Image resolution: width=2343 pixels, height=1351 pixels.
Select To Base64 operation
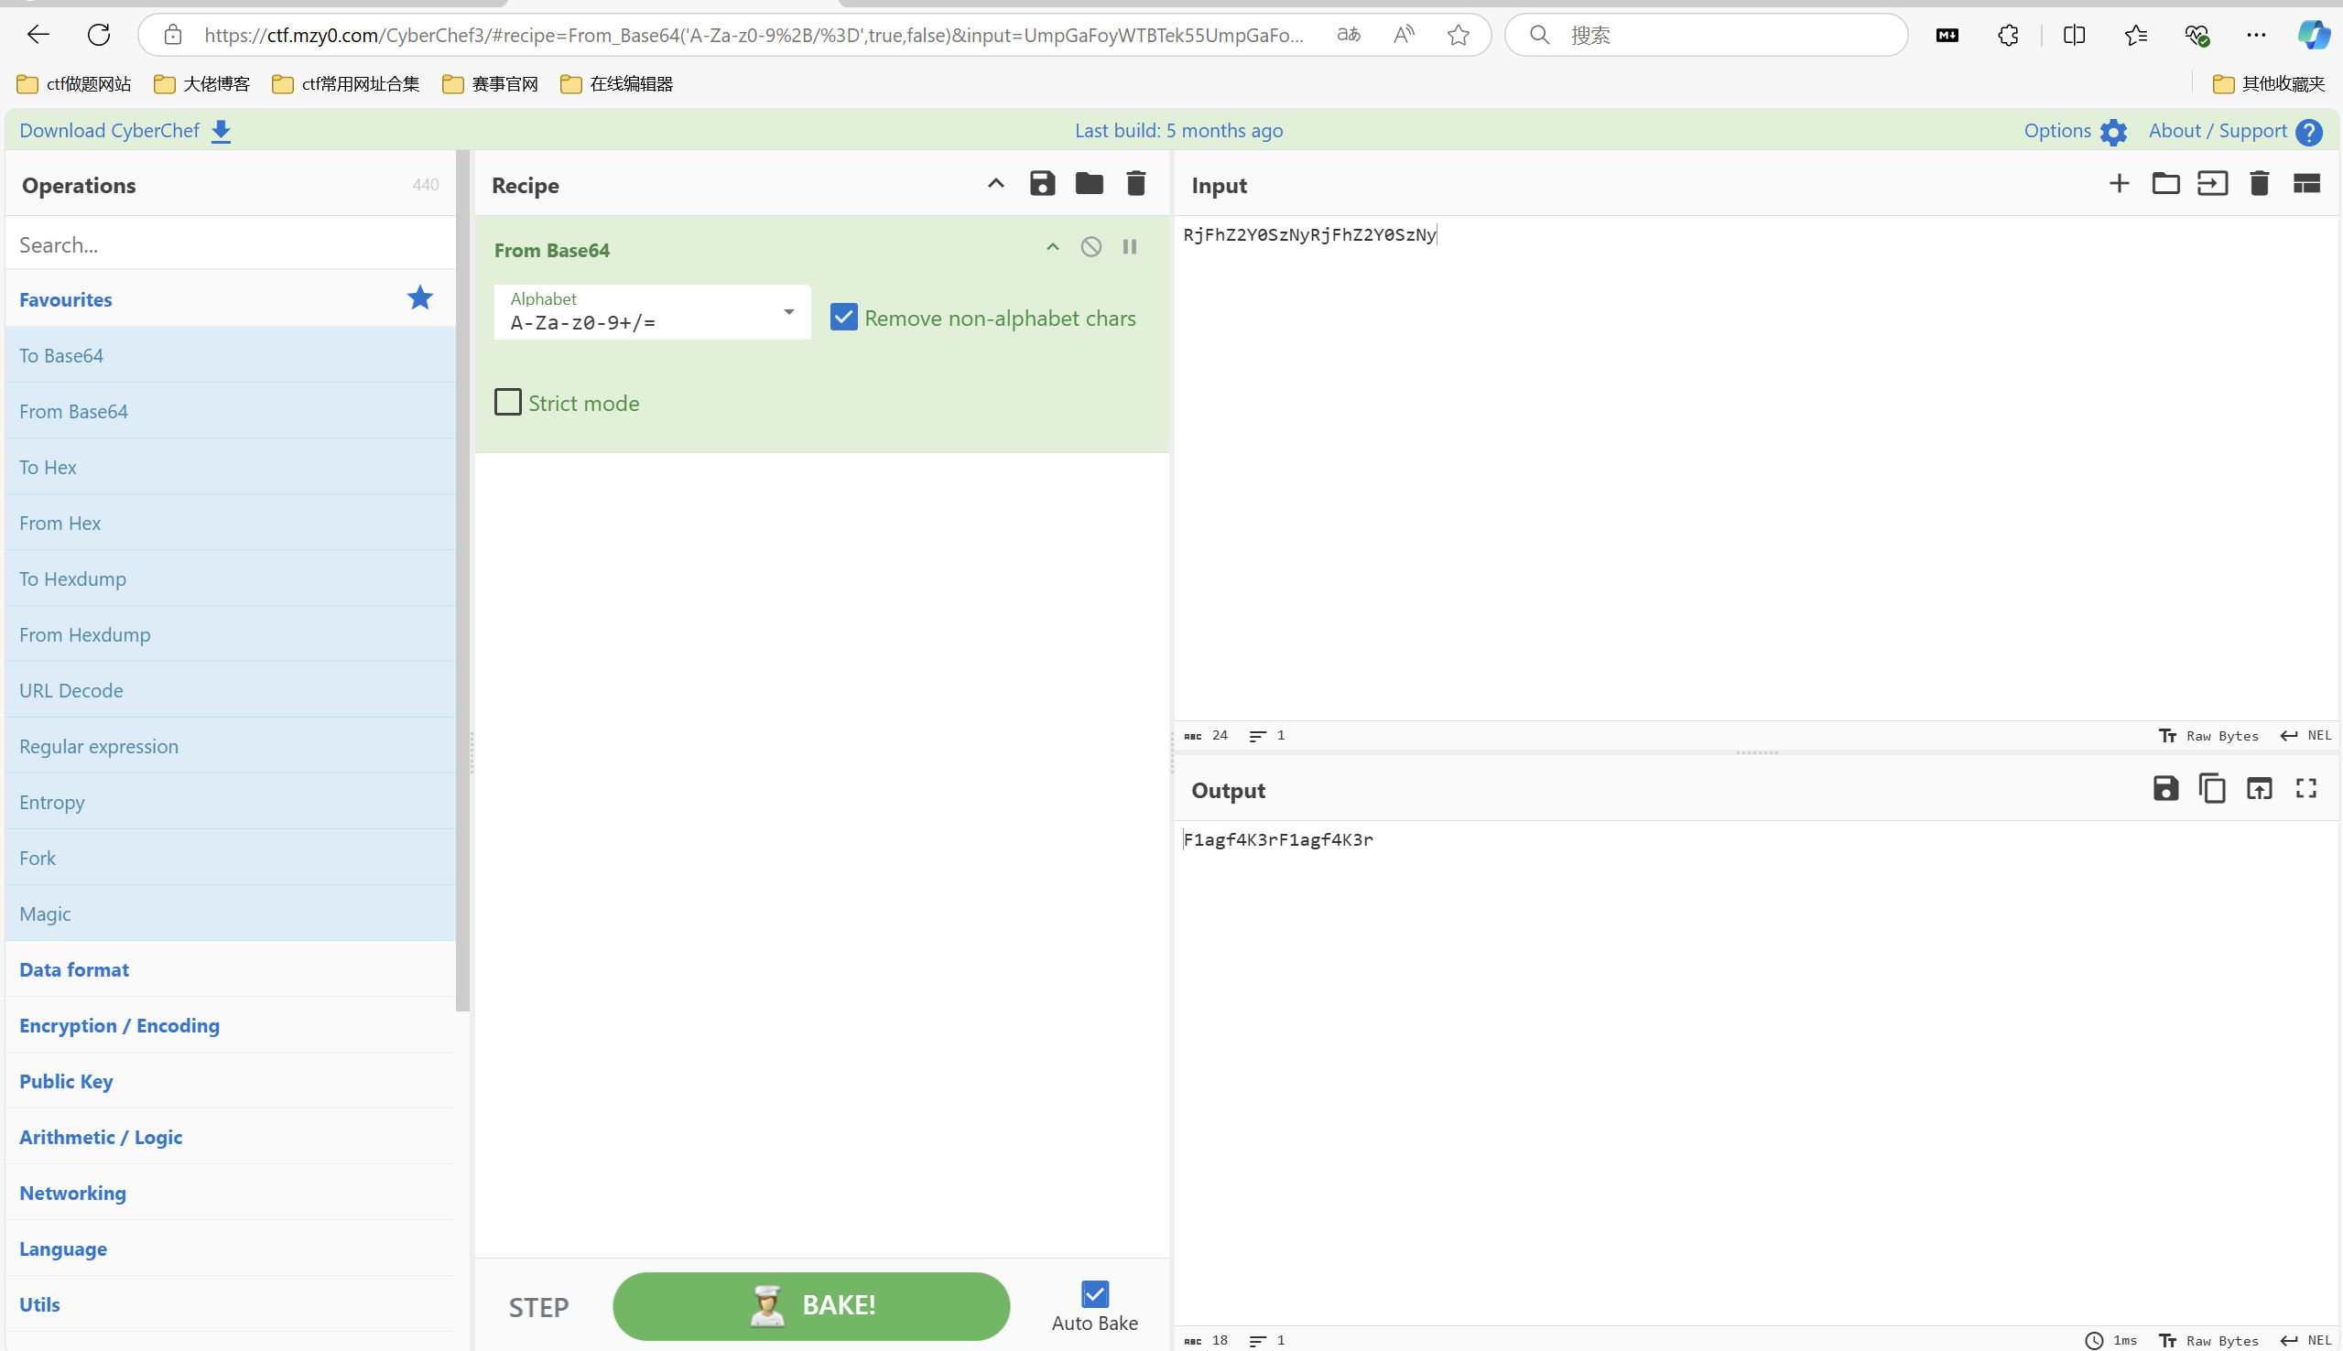coord(231,354)
